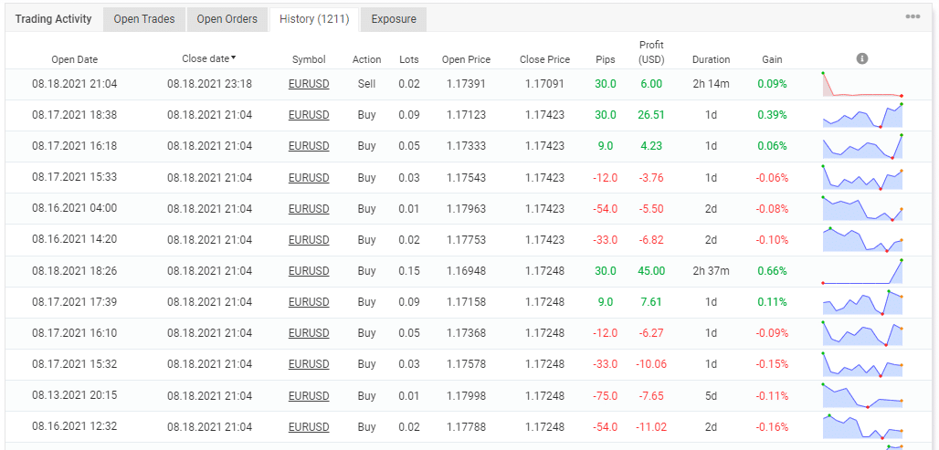939x450 pixels.
Task: Click the info icon in the chart column header
Action: (862, 58)
